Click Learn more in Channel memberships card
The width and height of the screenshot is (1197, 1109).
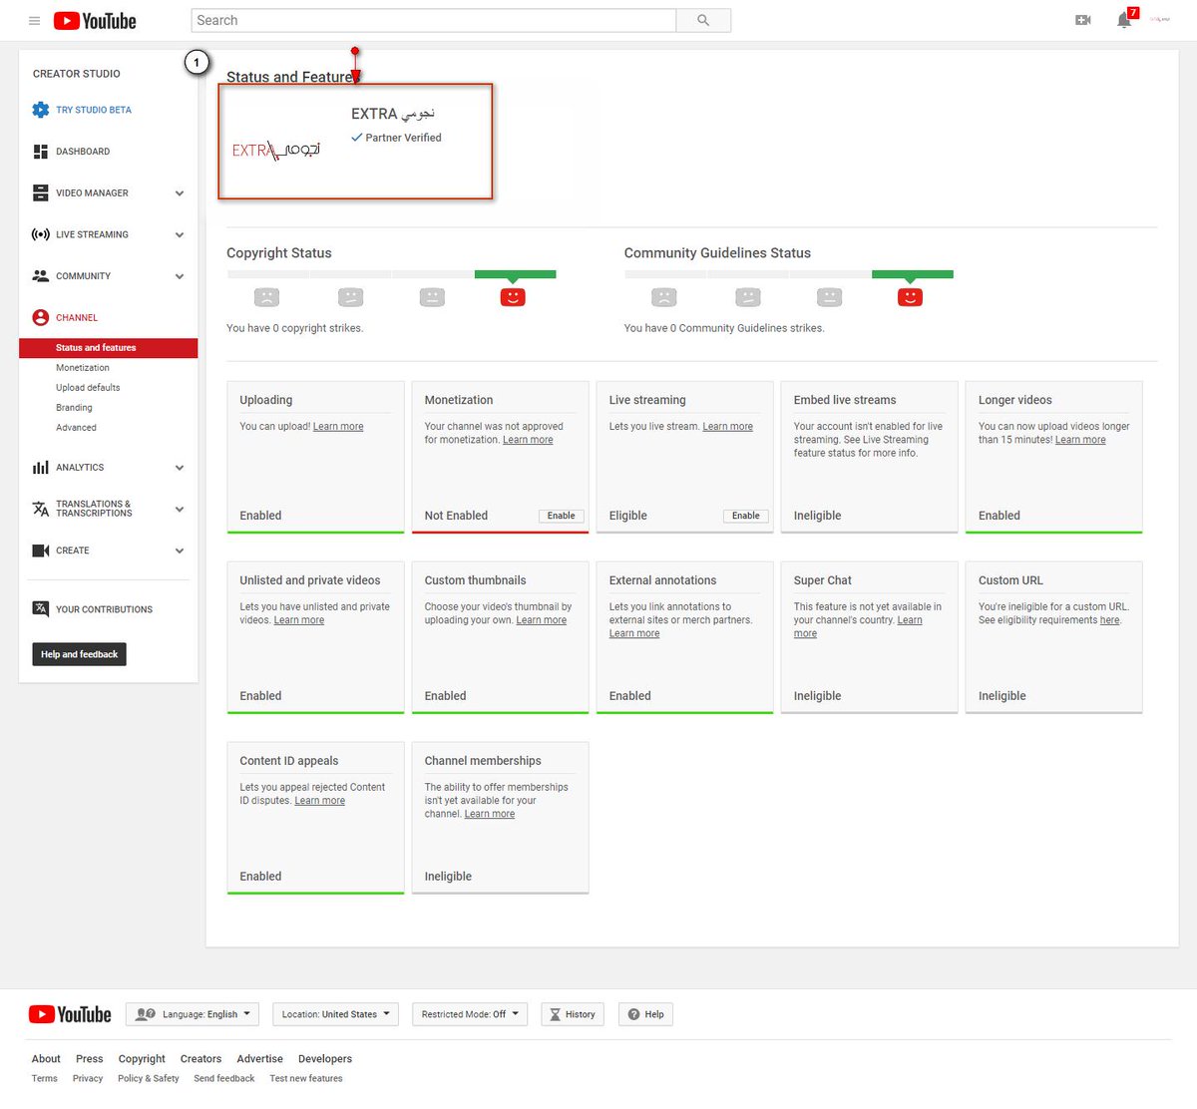click(490, 814)
